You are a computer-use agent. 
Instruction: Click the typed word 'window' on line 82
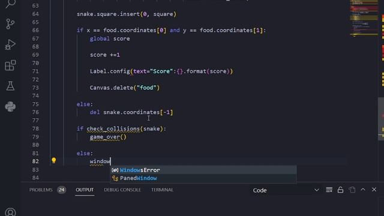(x=100, y=161)
